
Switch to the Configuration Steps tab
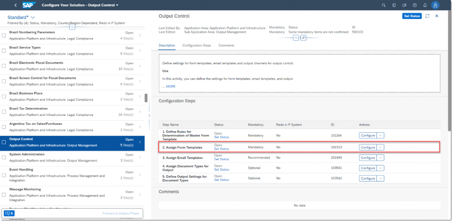[197, 45]
